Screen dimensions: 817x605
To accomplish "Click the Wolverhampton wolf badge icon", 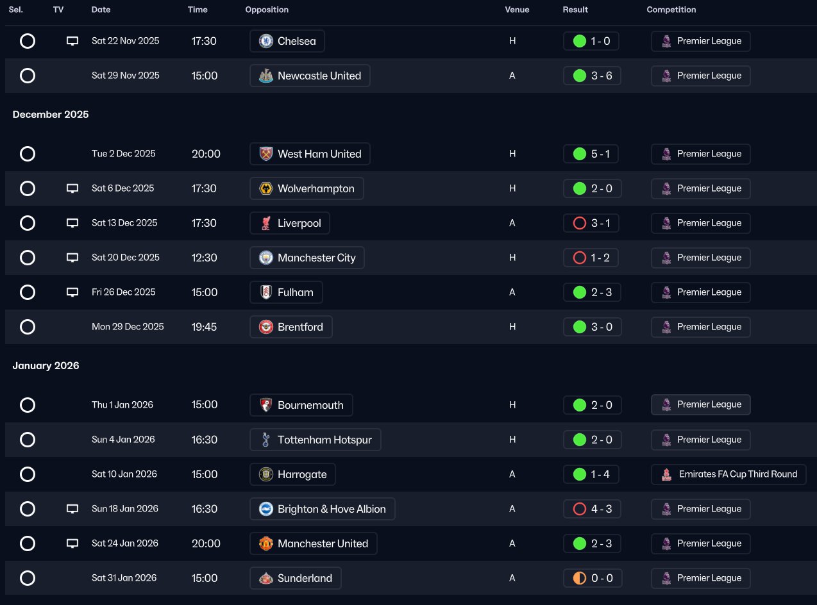I will (x=265, y=188).
